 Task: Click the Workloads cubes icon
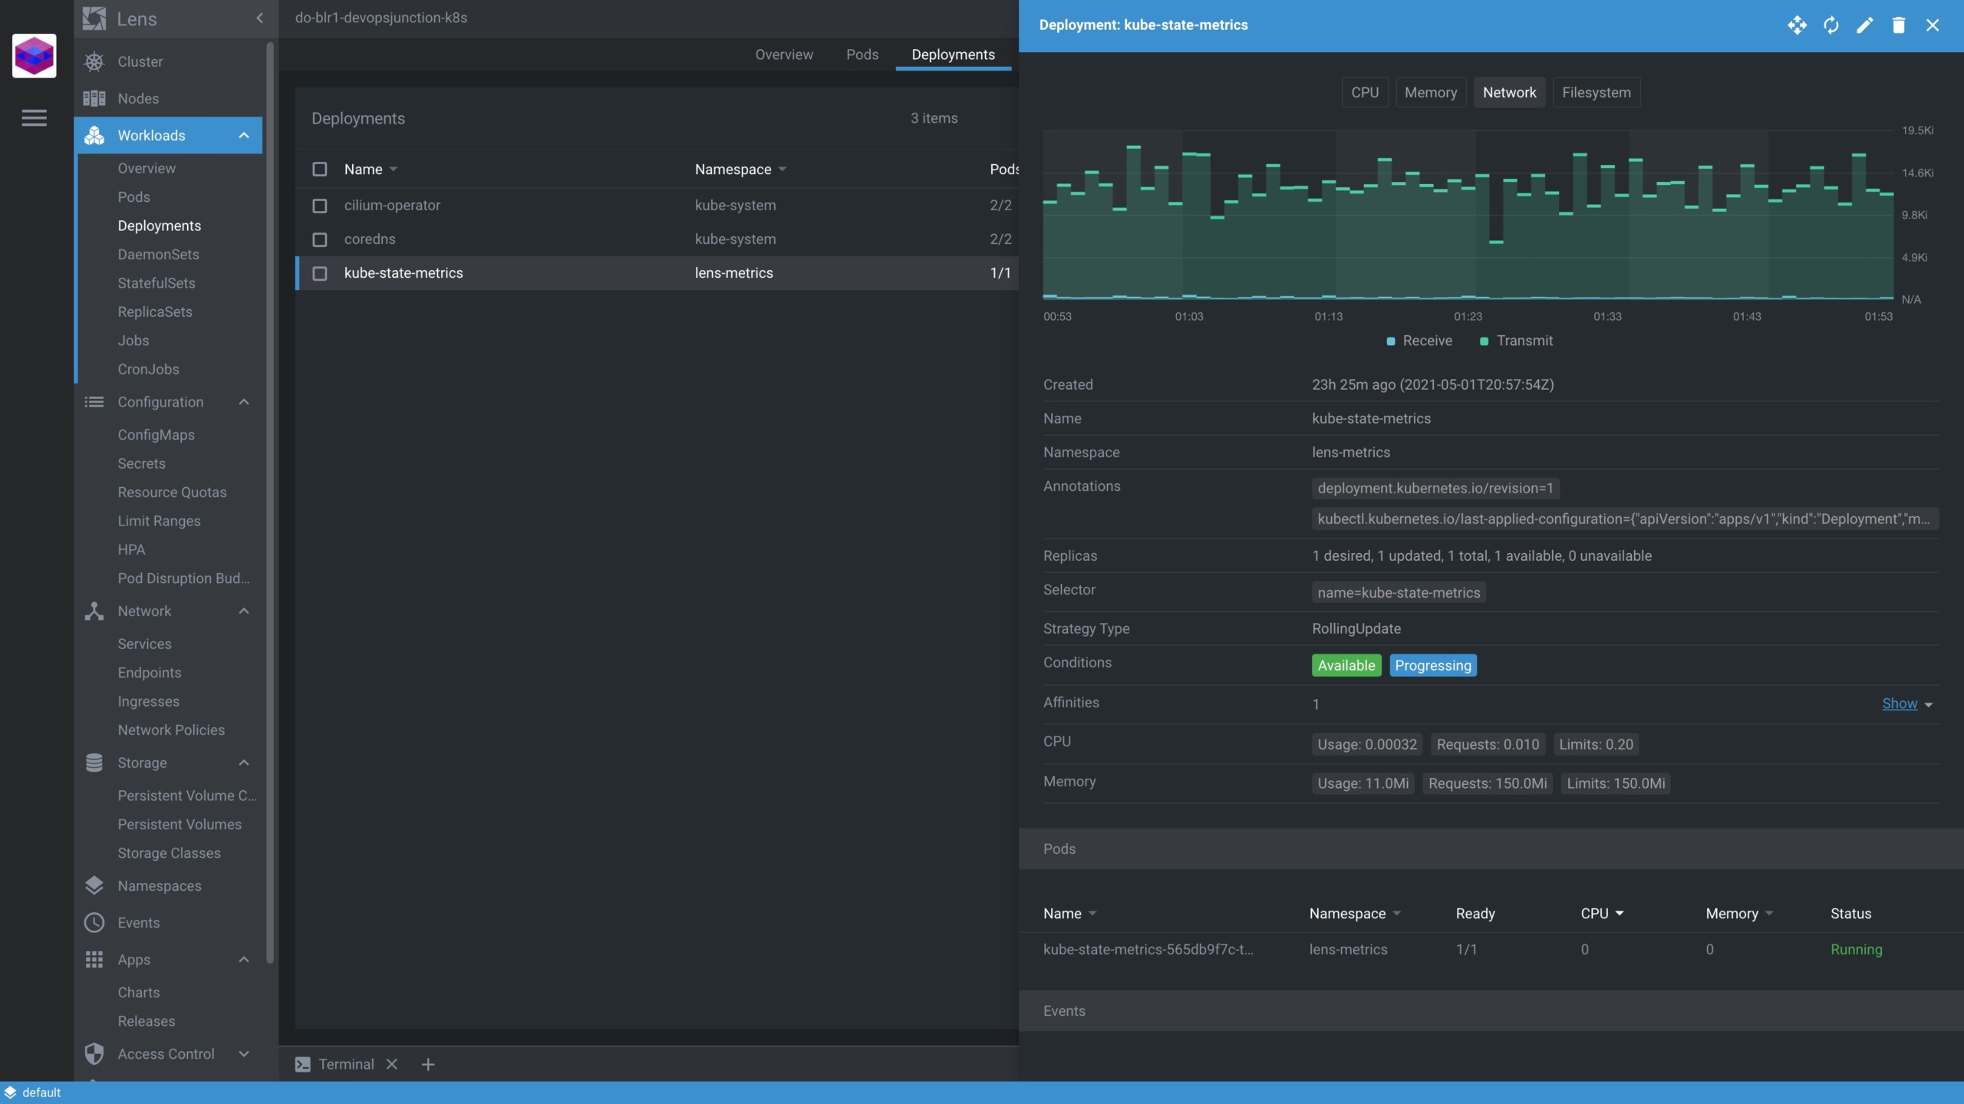click(x=94, y=135)
